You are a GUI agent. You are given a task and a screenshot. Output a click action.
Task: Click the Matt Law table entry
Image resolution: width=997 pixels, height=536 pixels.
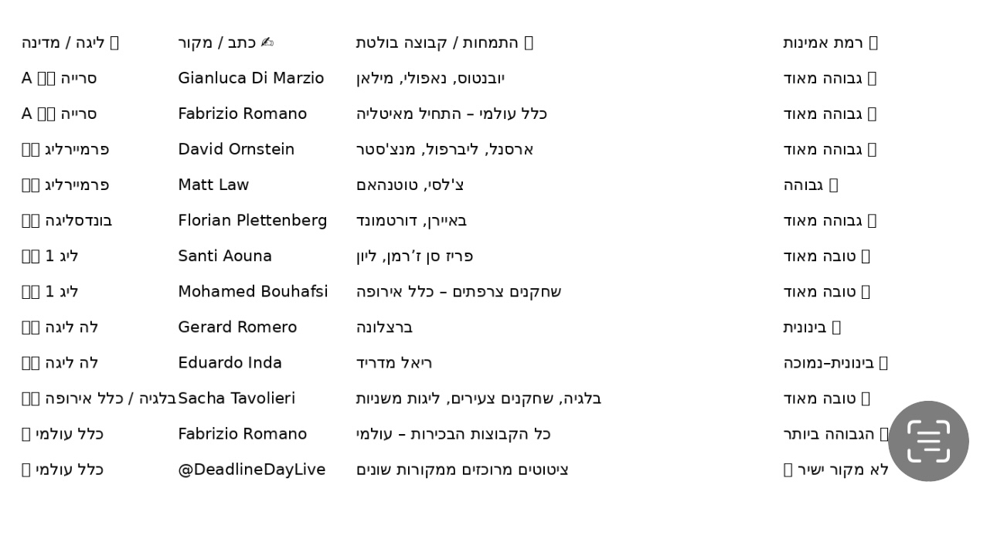tap(213, 185)
